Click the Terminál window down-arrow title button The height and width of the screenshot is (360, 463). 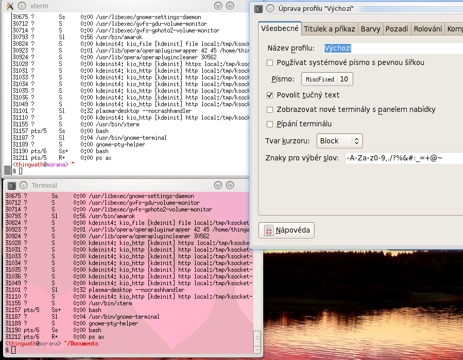[218, 186]
